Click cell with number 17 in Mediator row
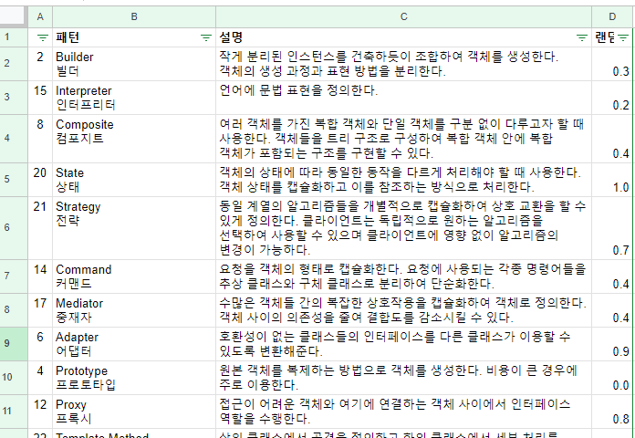Viewport: 635px width, 438px height. click(40, 310)
